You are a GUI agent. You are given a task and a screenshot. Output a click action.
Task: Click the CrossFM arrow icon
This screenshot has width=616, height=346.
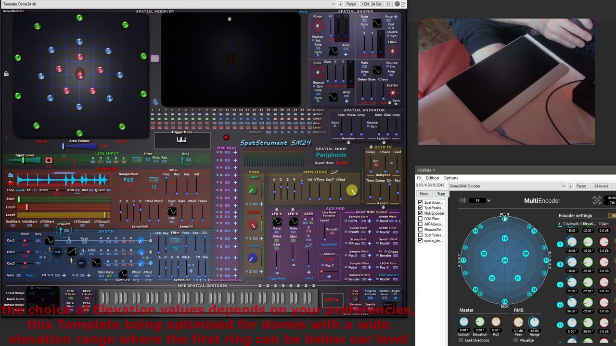point(64,230)
